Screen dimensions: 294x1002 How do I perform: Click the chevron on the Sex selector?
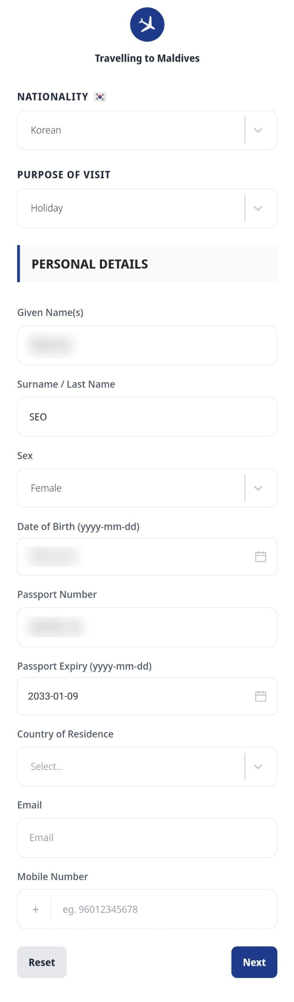258,488
